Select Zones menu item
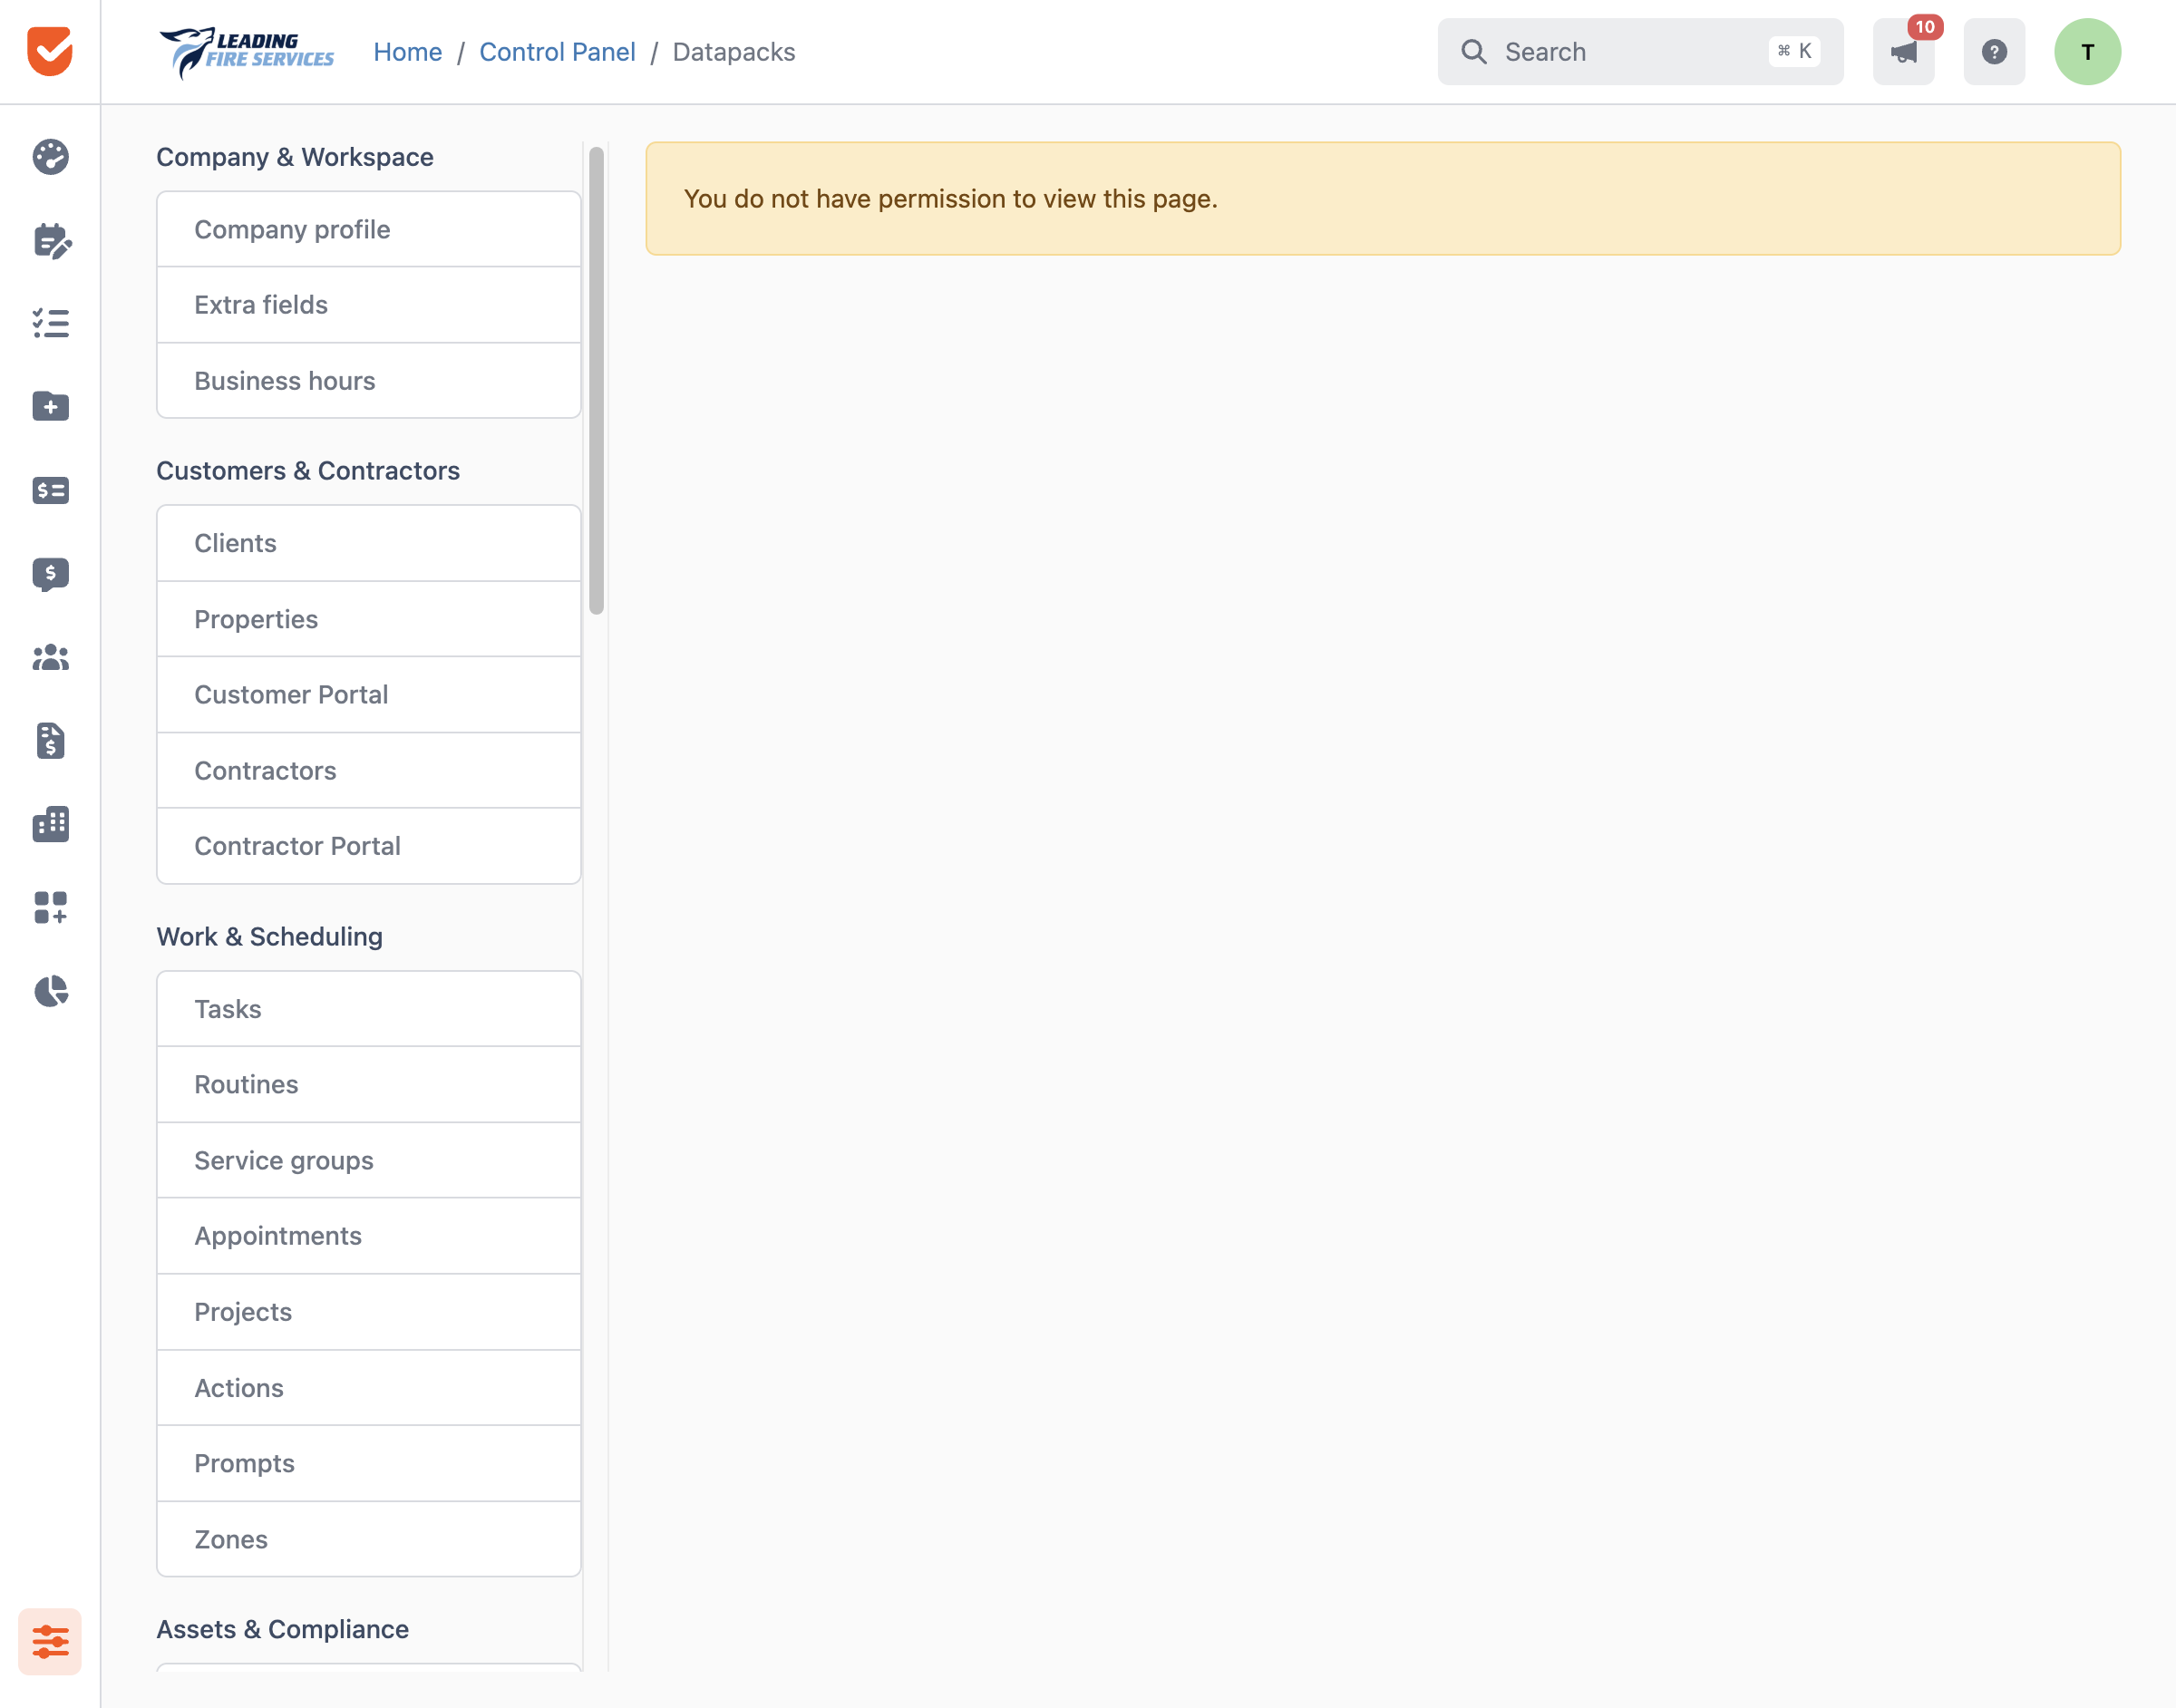Screen dimensions: 2176x1708 click(368, 1539)
